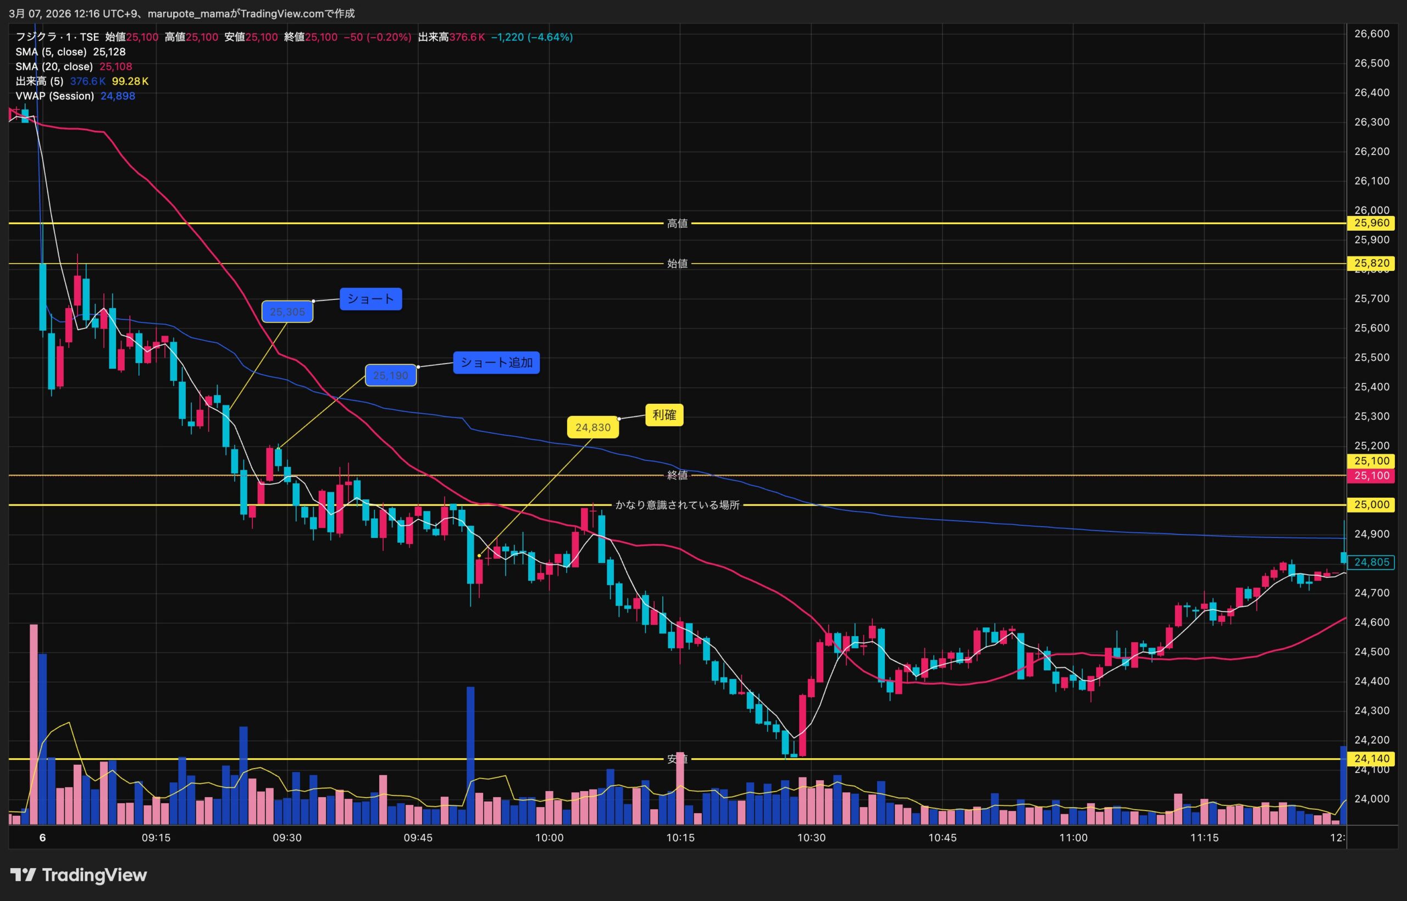This screenshot has width=1407, height=901.
Task: Click the yellow 25,960 price axis tag
Action: pos(1371,223)
